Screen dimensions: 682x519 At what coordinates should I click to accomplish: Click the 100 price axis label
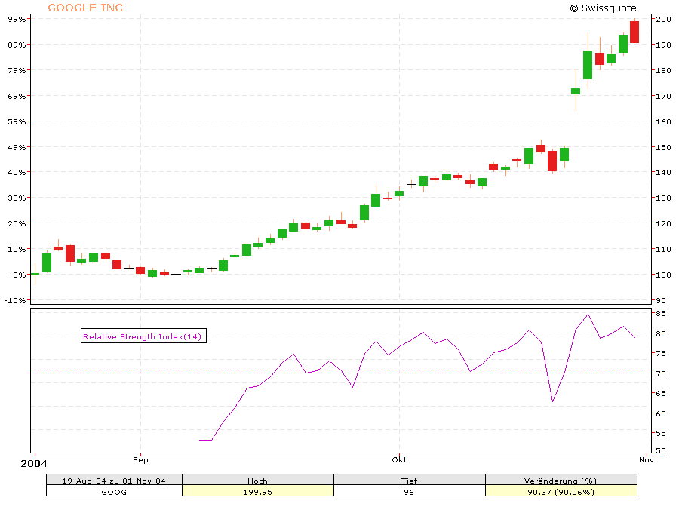[663, 275]
